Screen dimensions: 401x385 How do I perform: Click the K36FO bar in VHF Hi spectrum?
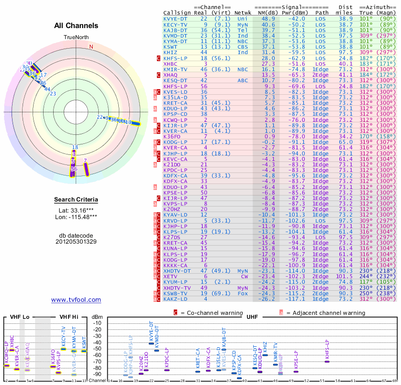tap(53, 366)
